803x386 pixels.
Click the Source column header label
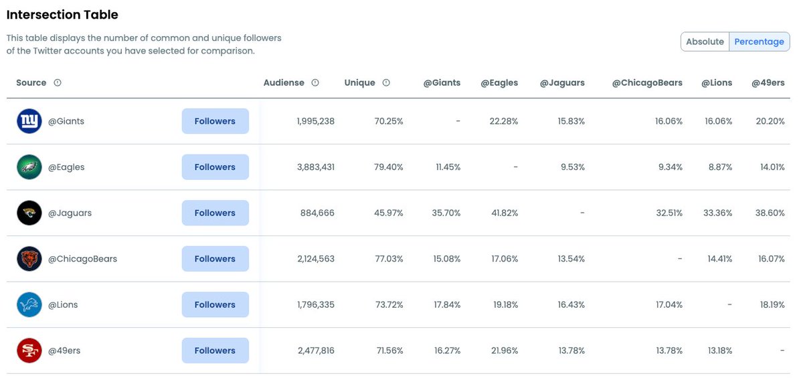point(31,83)
